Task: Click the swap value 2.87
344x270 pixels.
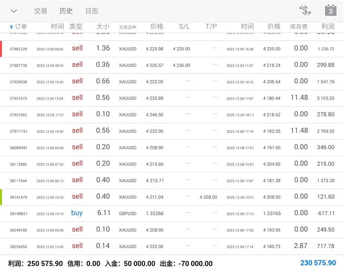Action: click(x=301, y=245)
